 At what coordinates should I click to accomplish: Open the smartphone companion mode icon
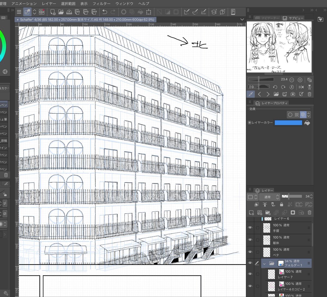[x=233, y=12]
